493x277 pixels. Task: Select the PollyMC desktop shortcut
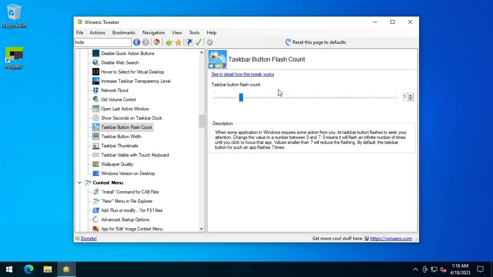coord(14,58)
